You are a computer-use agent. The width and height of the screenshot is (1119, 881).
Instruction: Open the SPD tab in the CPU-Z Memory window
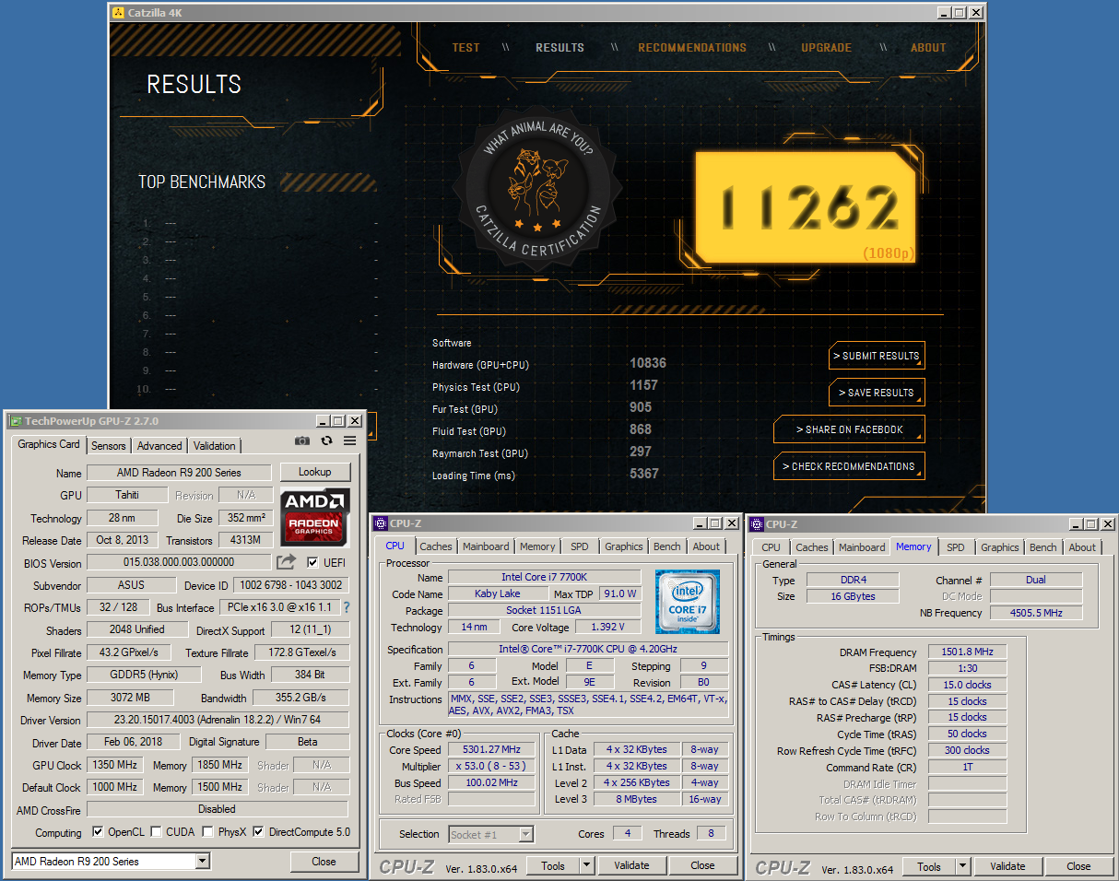click(956, 547)
